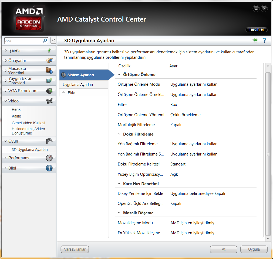Viewport: 273px width, 259px height.
Task: Collapse the Kare Hızı Denetimi group
Action: 119,184
